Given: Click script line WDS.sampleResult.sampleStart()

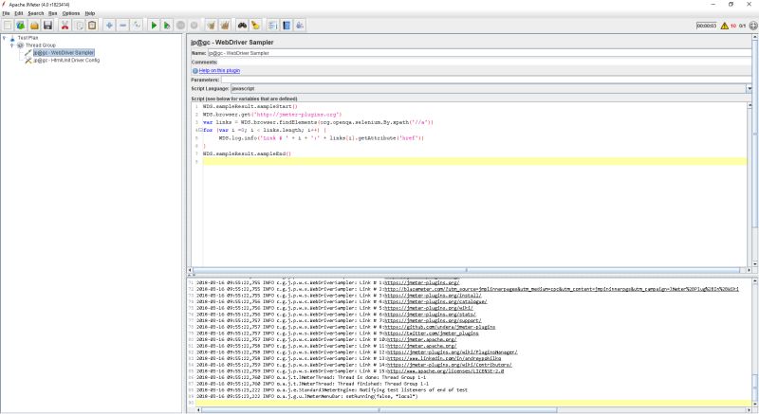Looking at the screenshot, I should point(250,106).
